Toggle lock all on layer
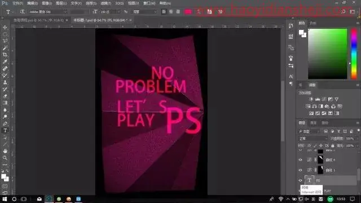The height and width of the screenshot is (203, 361). point(333,145)
